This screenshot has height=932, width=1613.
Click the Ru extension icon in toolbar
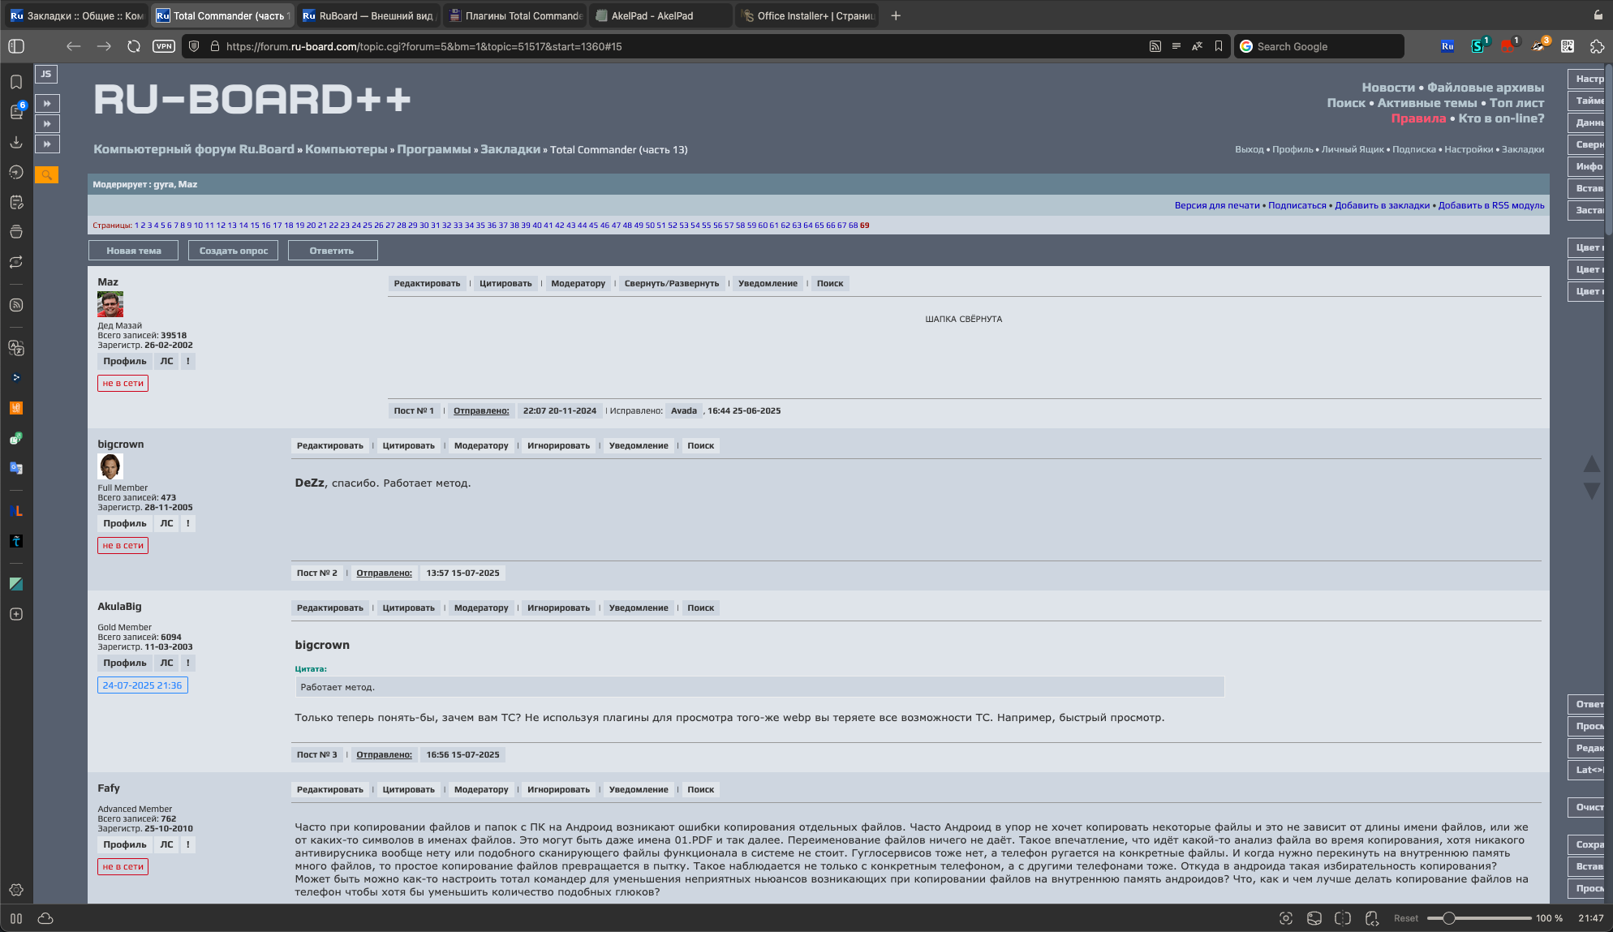pyautogui.click(x=1447, y=46)
